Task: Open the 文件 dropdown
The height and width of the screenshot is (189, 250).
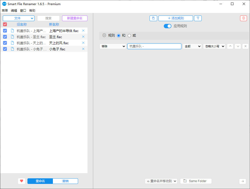Action: click(19, 18)
